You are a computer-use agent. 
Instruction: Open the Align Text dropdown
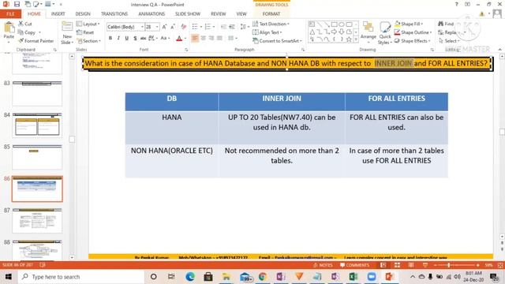tap(267, 32)
